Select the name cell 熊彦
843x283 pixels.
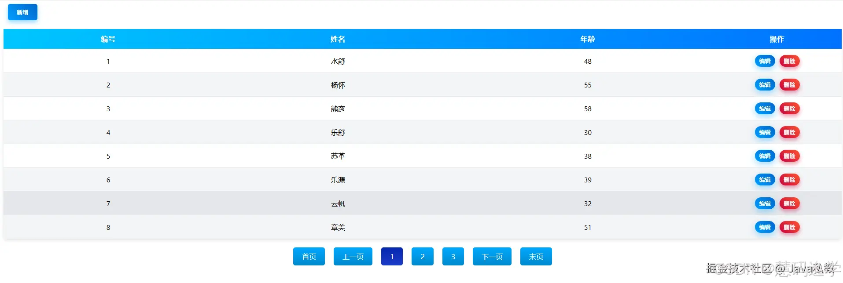click(x=338, y=109)
